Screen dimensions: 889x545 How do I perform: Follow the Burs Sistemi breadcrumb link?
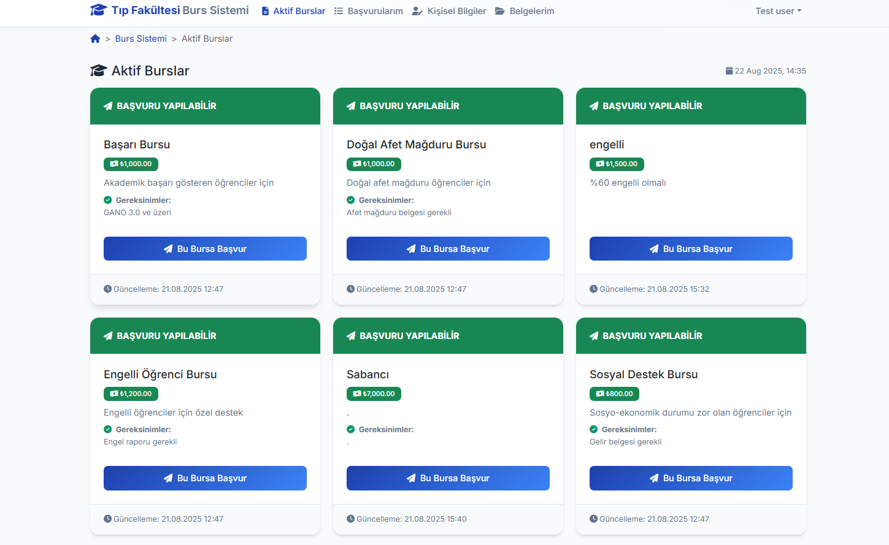[x=141, y=39]
